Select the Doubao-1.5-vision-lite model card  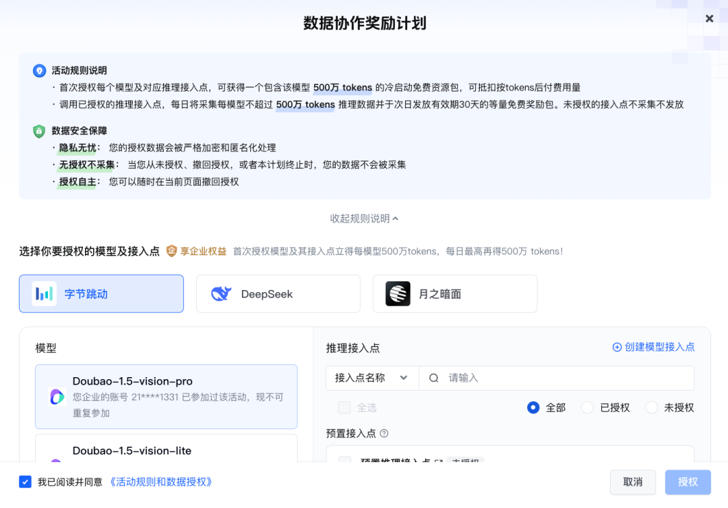166,449
